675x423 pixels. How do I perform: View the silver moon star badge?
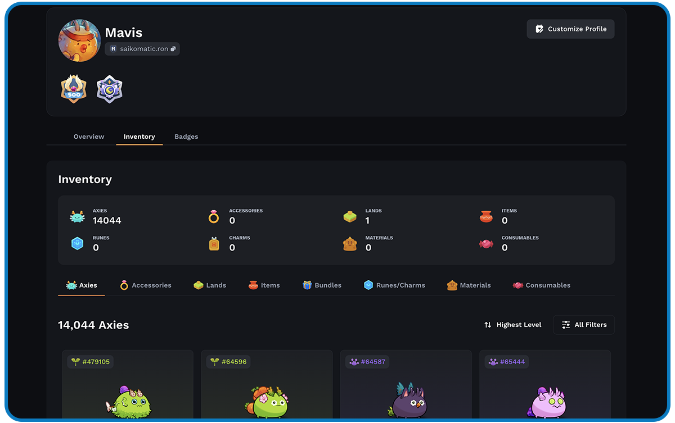coord(109,89)
